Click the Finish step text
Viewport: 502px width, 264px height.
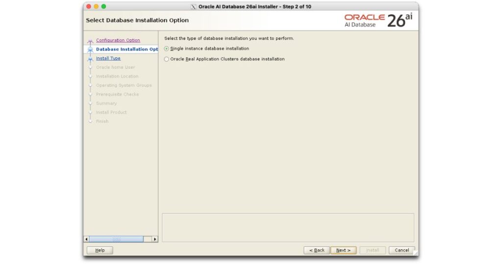click(102, 121)
